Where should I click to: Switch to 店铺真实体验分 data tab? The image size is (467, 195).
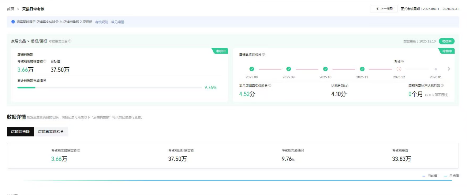pyautogui.click(x=51, y=132)
